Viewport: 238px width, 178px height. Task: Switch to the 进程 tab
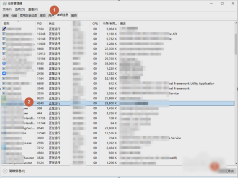[x=5, y=15]
